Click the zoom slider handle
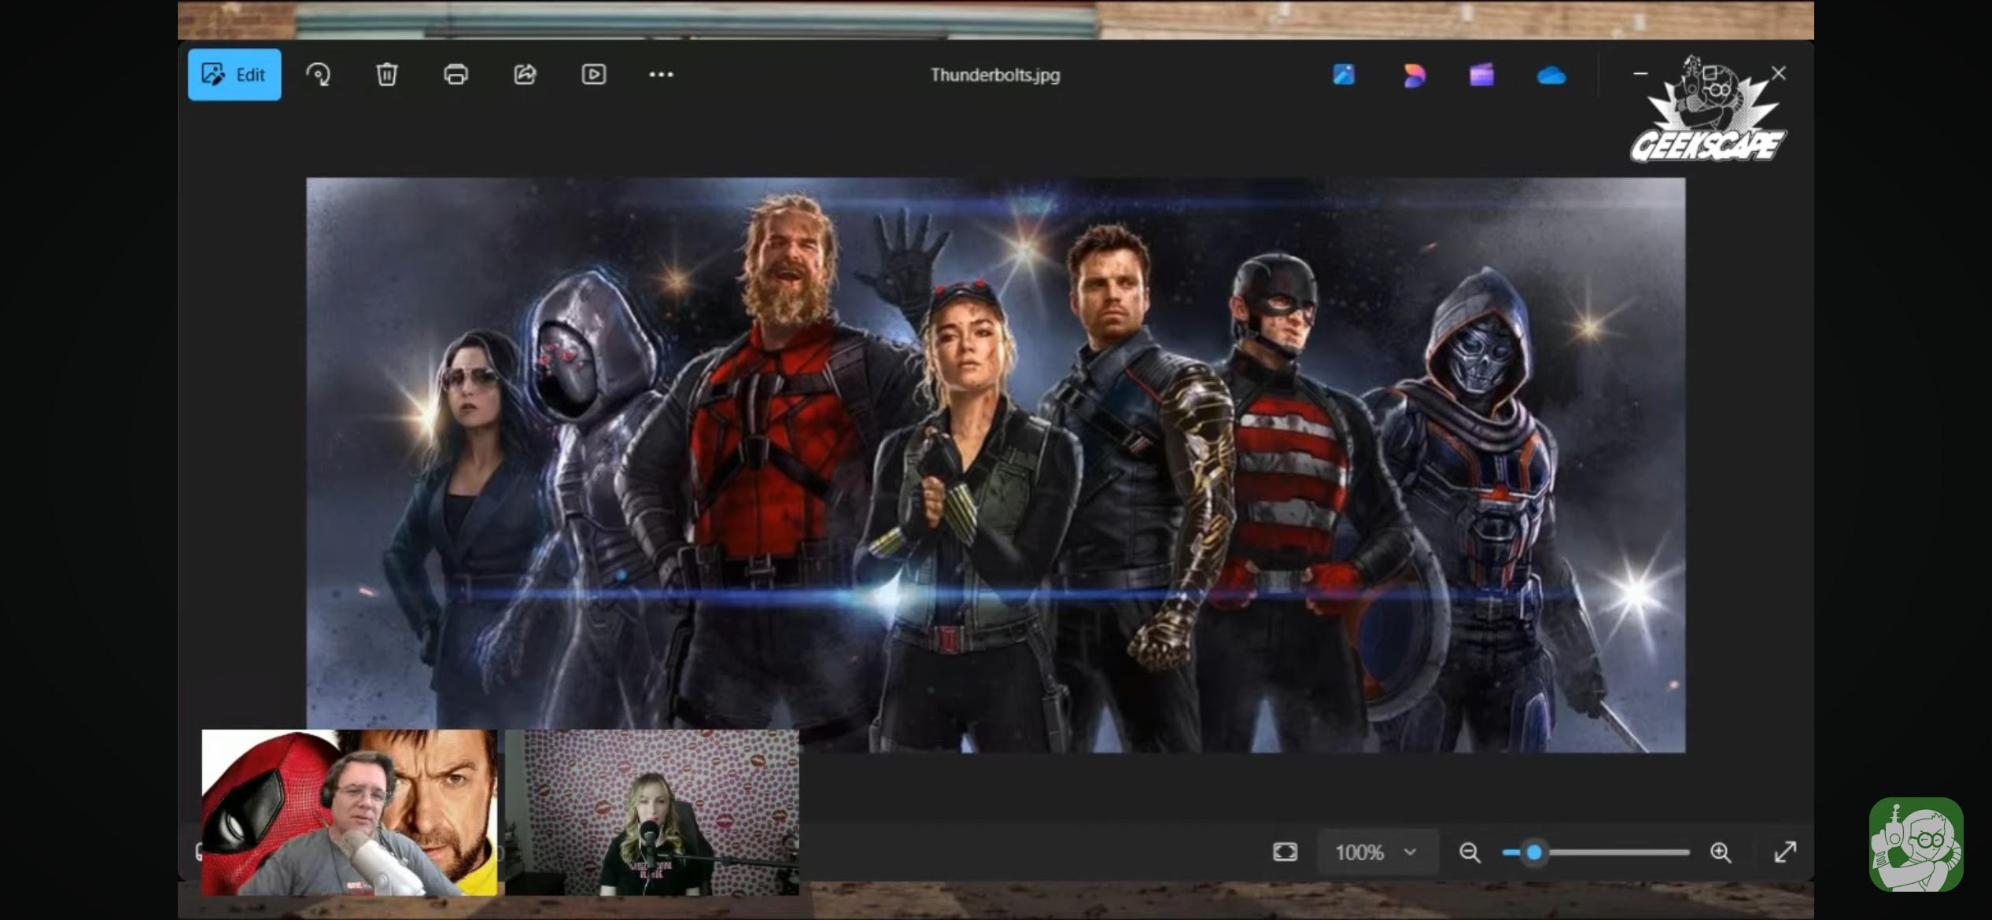Screen dimensions: 1992x920 [1533, 852]
